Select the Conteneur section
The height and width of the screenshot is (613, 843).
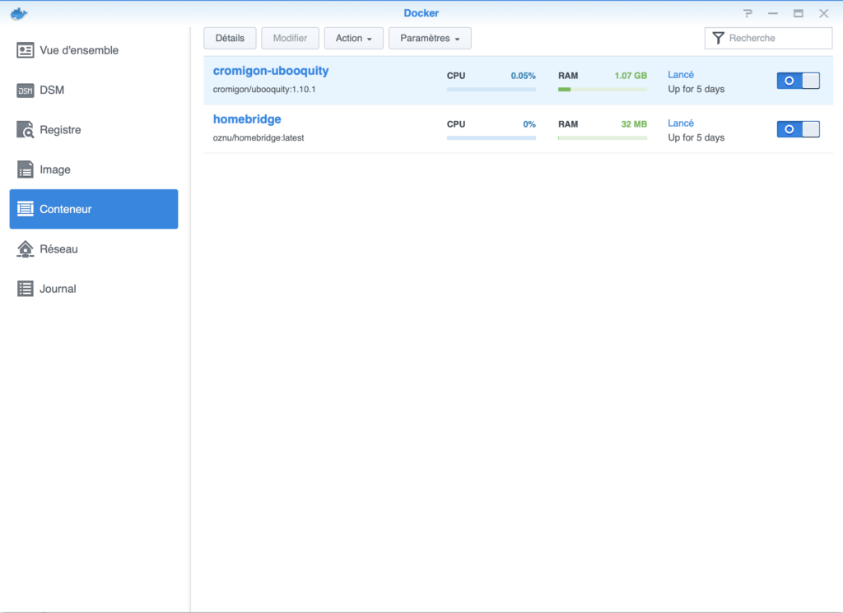point(94,209)
